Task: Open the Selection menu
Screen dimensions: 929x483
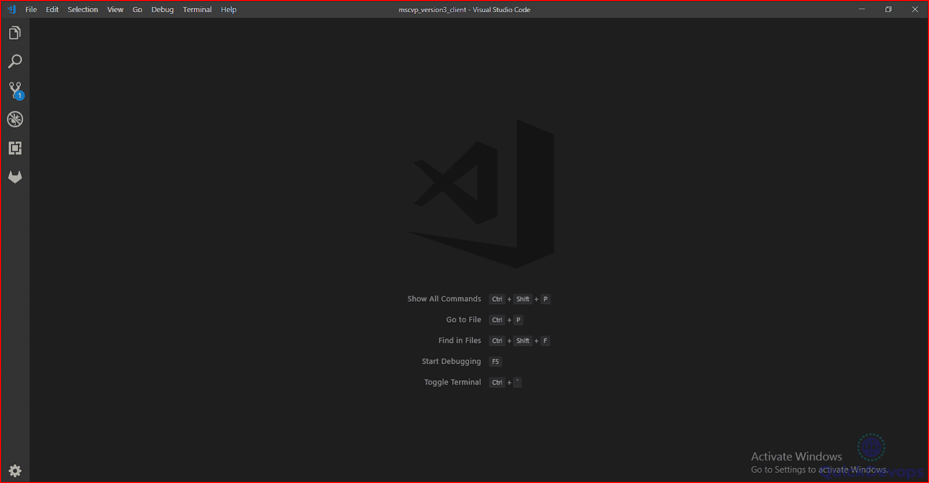Action: (x=83, y=9)
